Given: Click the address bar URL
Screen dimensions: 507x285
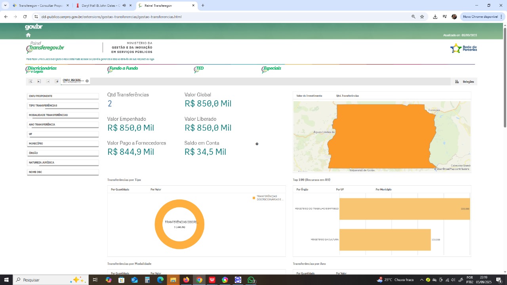Looking at the screenshot, I should 111,17.
